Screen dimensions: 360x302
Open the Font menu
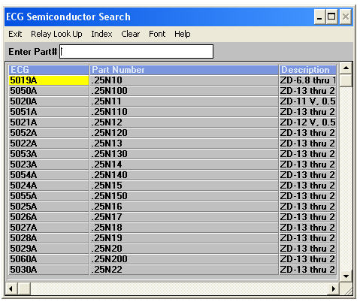157,34
